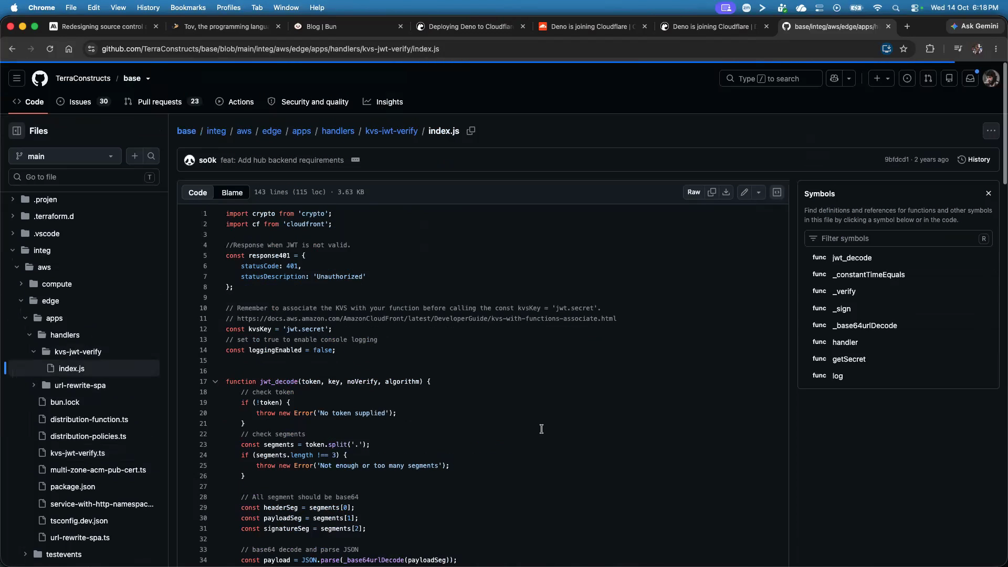Focus the Go to file field

[84, 177]
